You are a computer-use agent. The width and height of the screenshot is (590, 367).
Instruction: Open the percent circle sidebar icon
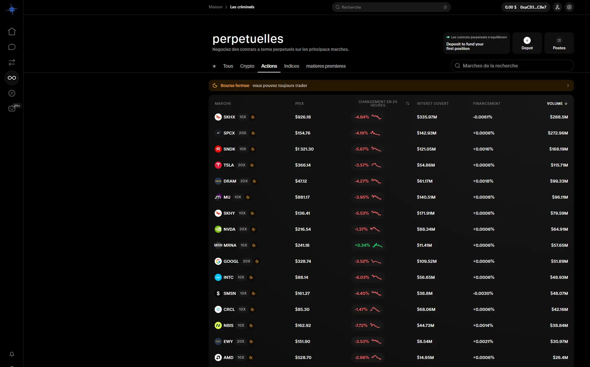pos(12,93)
